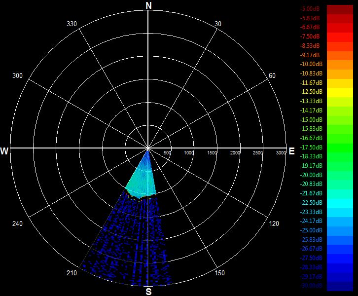Image resolution: width=358 pixels, height=296 pixels.
Task: Click the -19.17dB legend label
Action: click(311, 166)
